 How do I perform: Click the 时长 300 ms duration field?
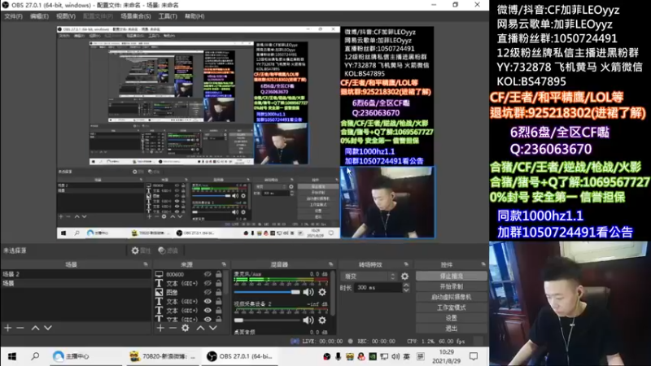pyautogui.click(x=378, y=288)
